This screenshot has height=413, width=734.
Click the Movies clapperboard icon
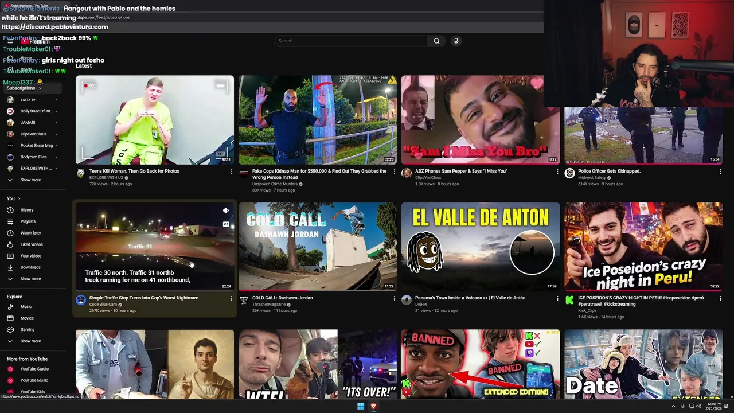(10, 318)
